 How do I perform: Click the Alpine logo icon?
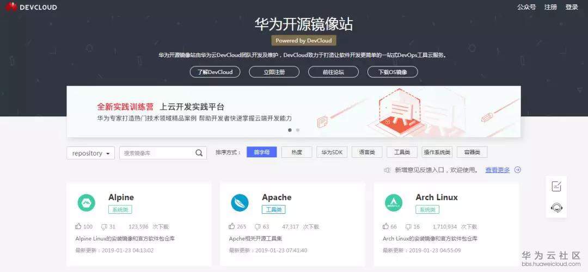coord(86,203)
